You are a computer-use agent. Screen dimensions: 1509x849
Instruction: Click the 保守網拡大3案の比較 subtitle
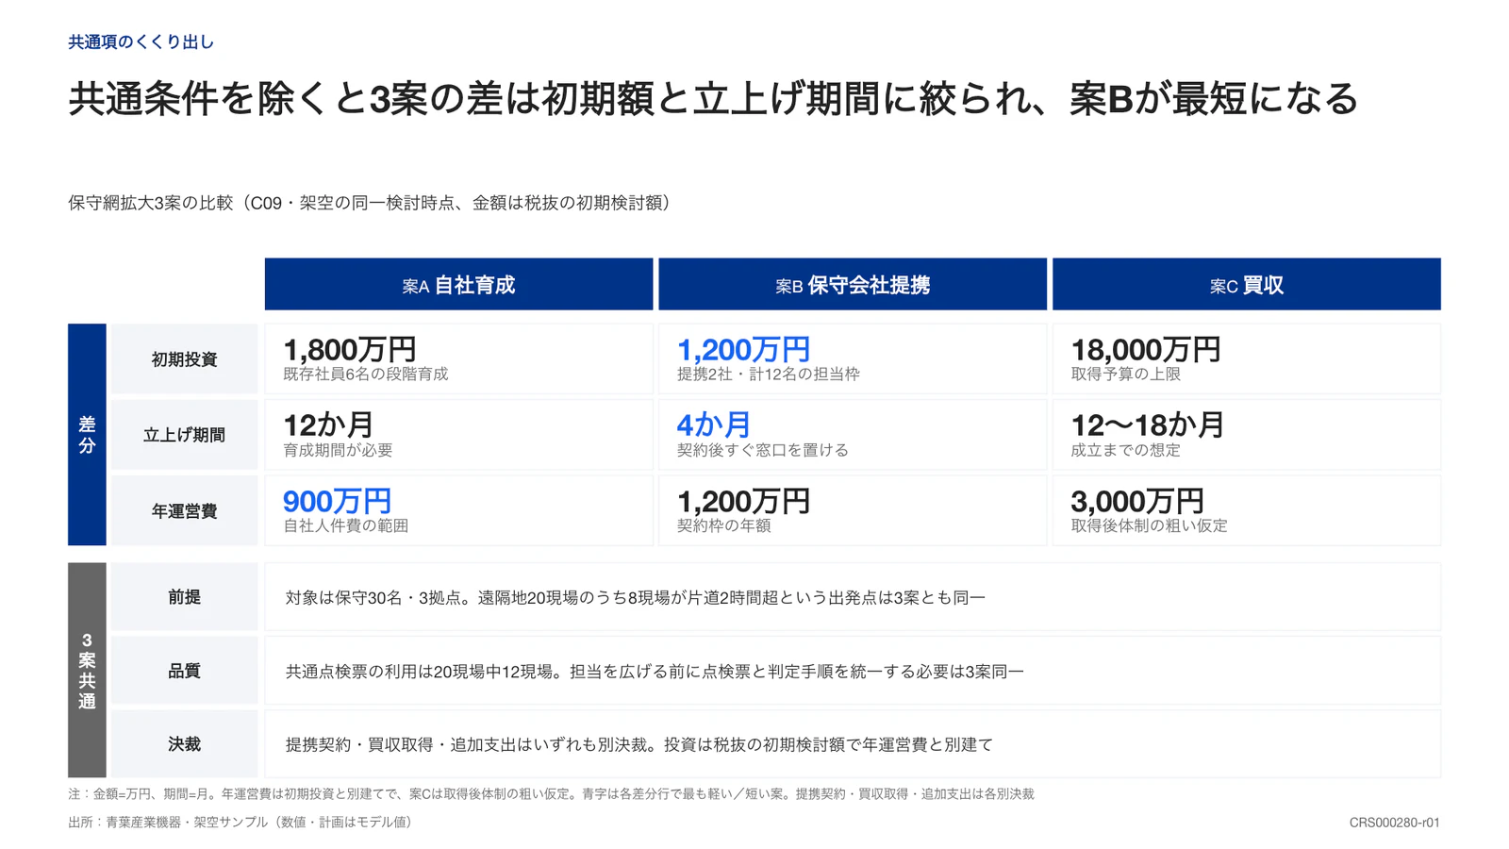(x=373, y=203)
